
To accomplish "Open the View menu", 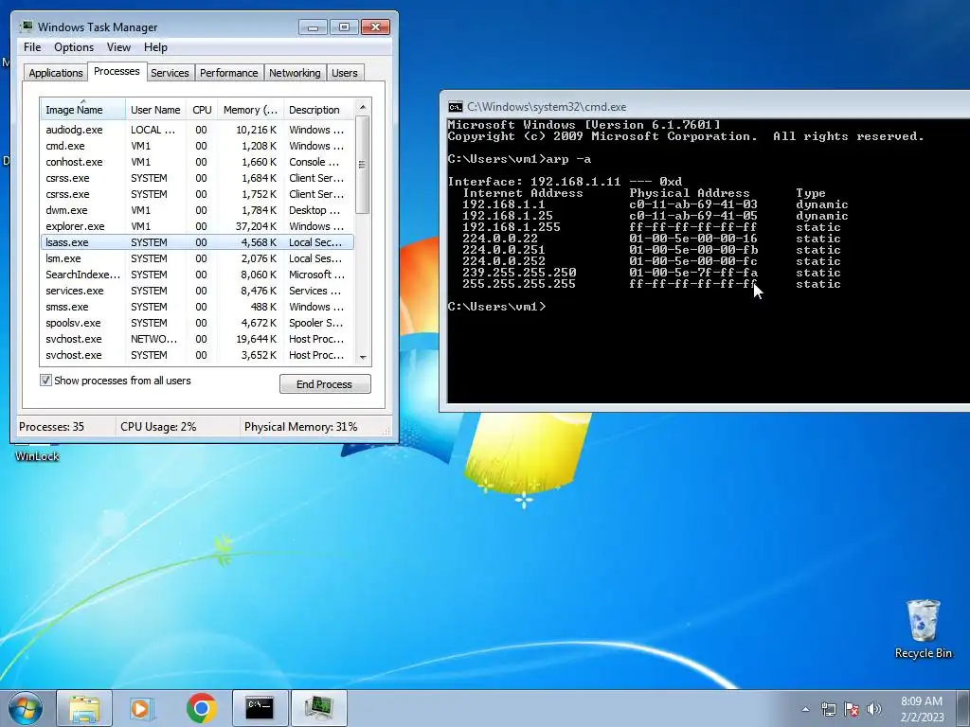I will [118, 47].
